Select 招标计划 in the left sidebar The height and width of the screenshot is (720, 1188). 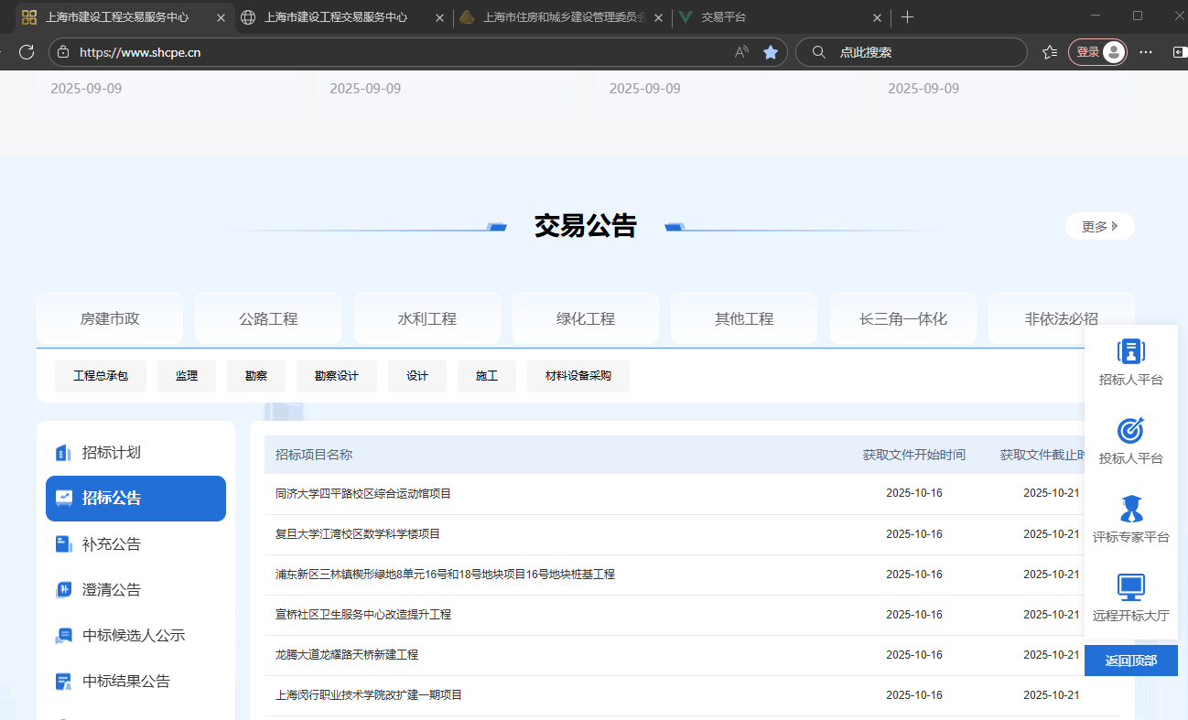point(111,453)
